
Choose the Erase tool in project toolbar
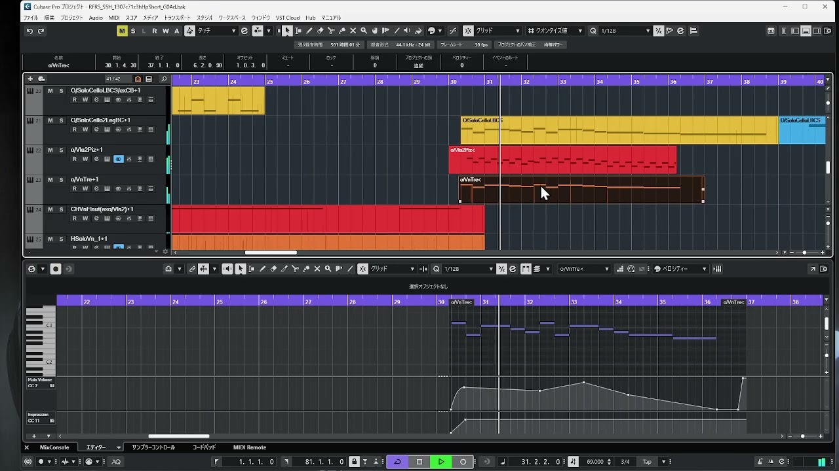pos(321,31)
